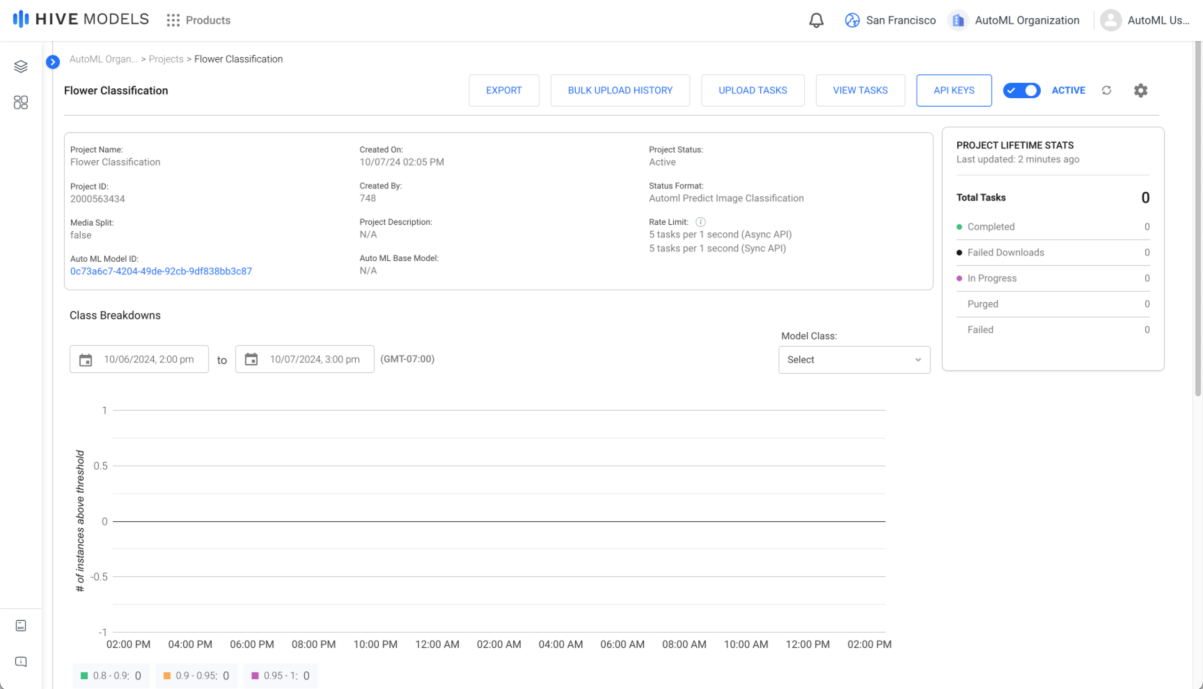
Task: Open the AutoML user avatar menu
Action: [1110, 20]
